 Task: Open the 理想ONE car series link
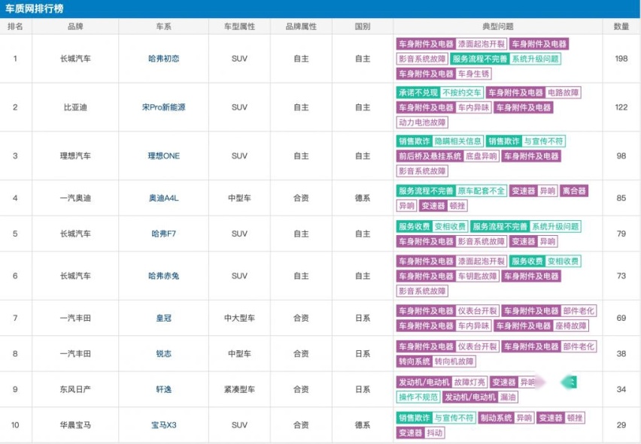[163, 156]
